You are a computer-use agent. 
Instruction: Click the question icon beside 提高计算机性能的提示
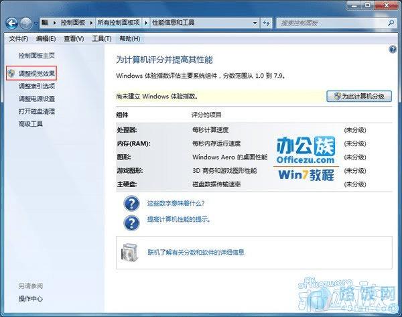(x=131, y=223)
